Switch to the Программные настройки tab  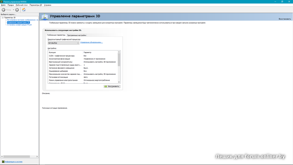(x=77, y=35)
